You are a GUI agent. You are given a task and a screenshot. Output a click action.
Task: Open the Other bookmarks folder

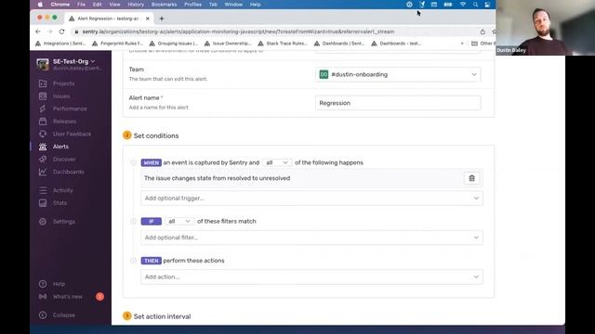pos(483,44)
